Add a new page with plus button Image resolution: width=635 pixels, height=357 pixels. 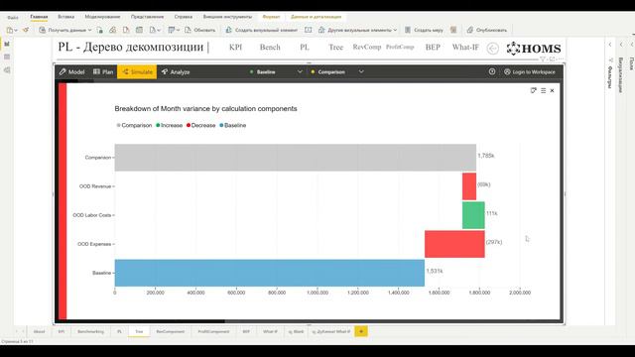tap(361, 331)
